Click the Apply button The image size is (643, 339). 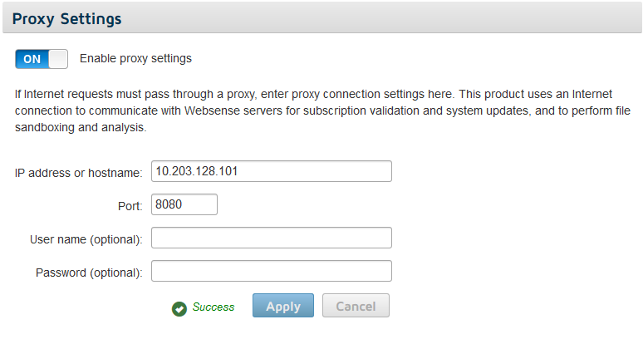click(x=283, y=306)
